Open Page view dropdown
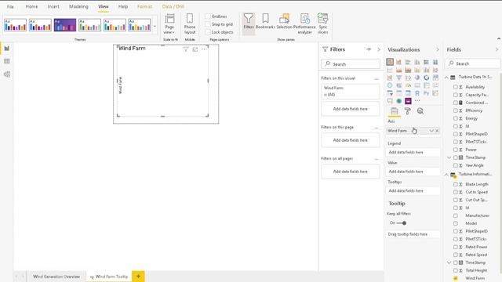 tap(169, 24)
